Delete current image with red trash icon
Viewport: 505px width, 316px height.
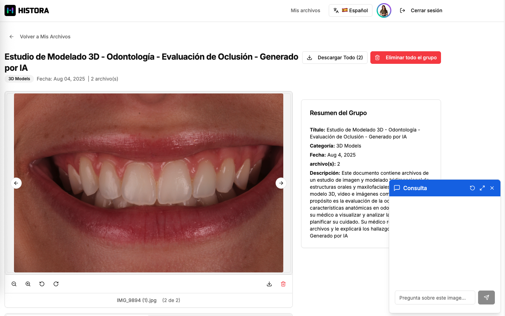(x=283, y=284)
